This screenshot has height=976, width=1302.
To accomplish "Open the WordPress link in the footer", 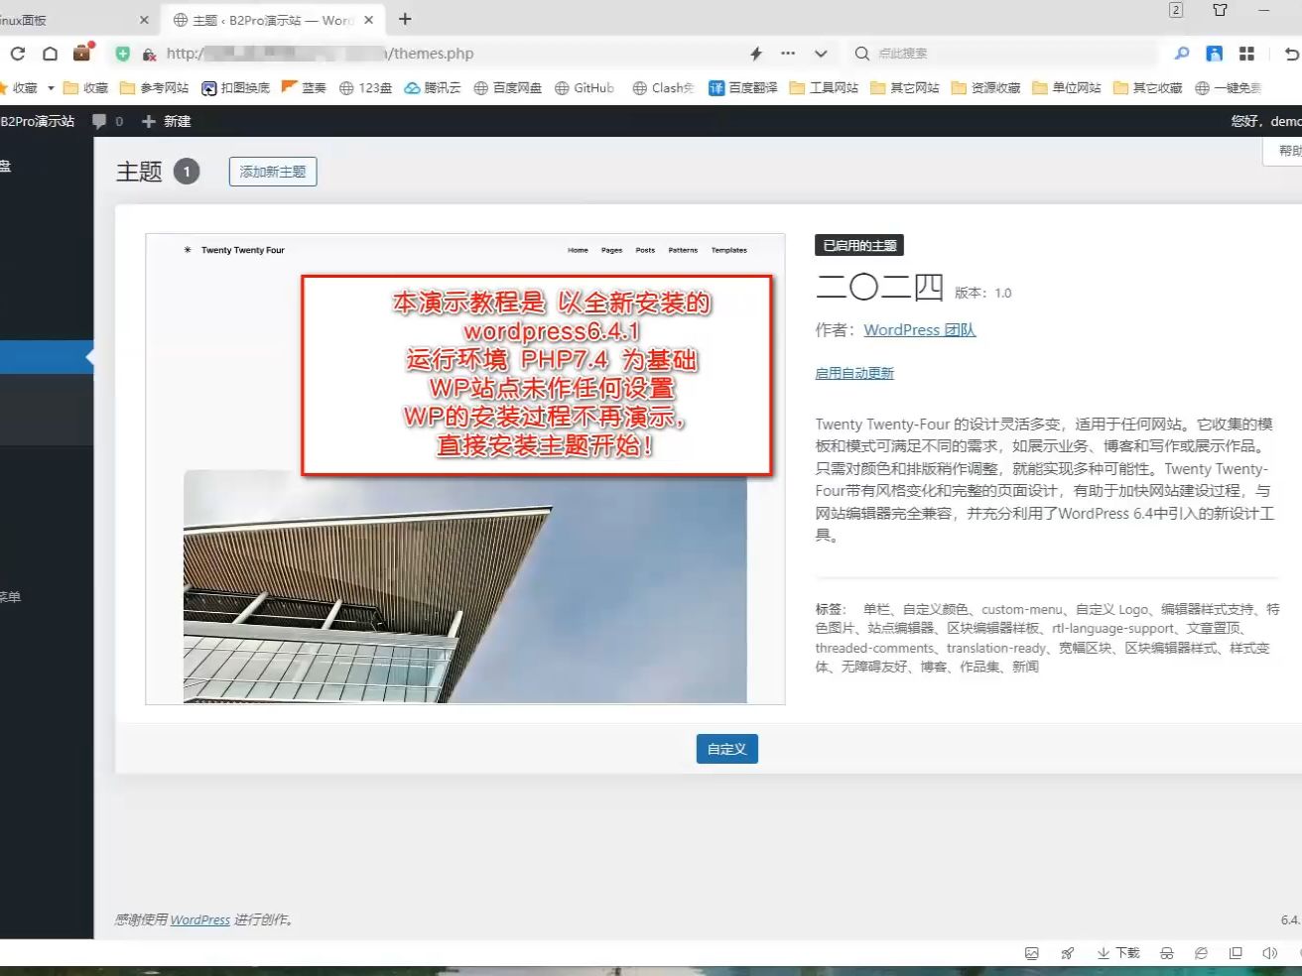I will 199,919.
